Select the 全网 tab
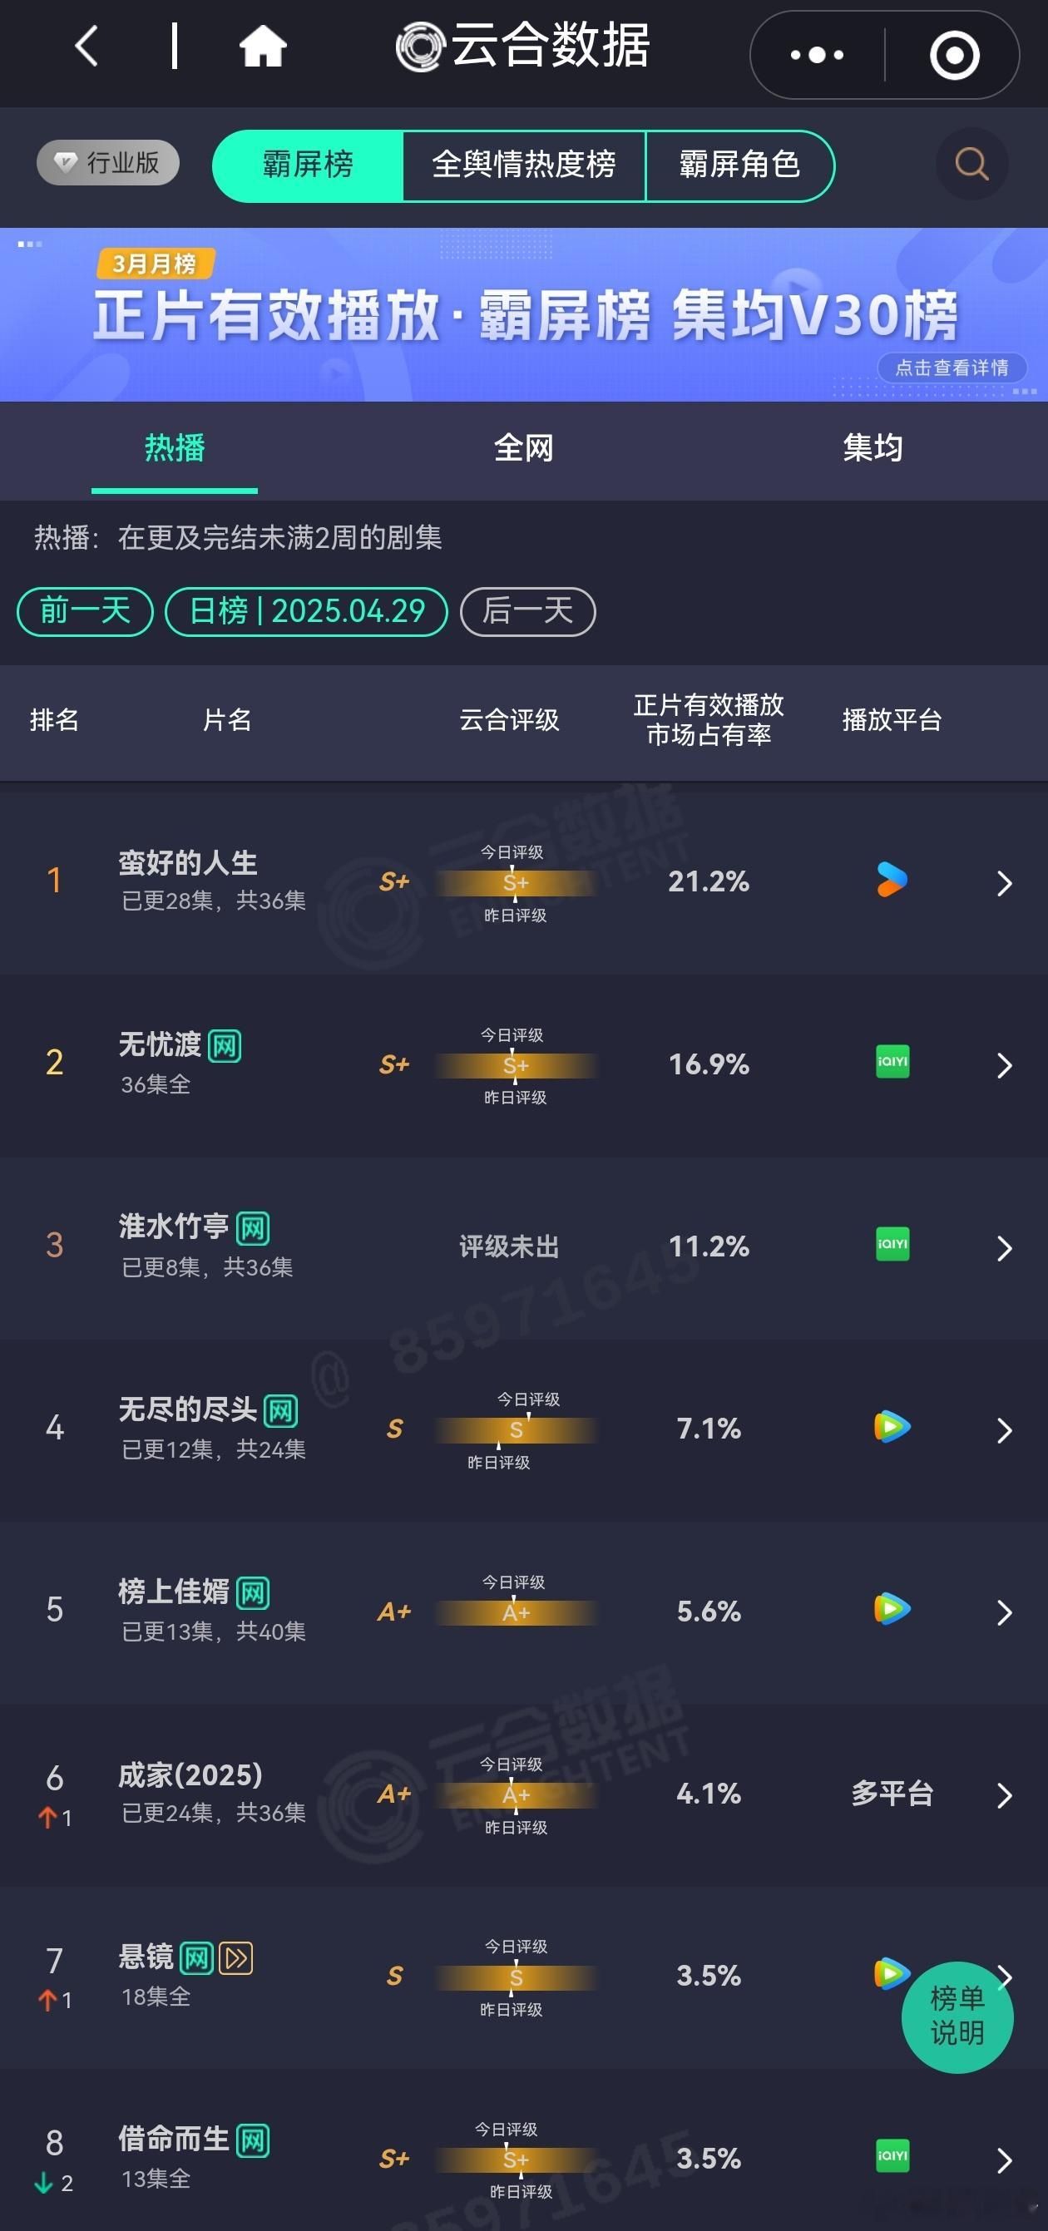The image size is (1048, 2231). coord(523,449)
